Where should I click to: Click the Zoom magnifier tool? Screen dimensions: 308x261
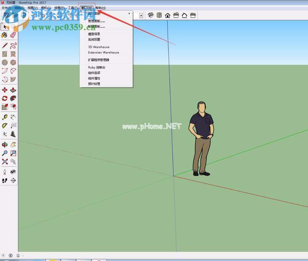[5, 153]
